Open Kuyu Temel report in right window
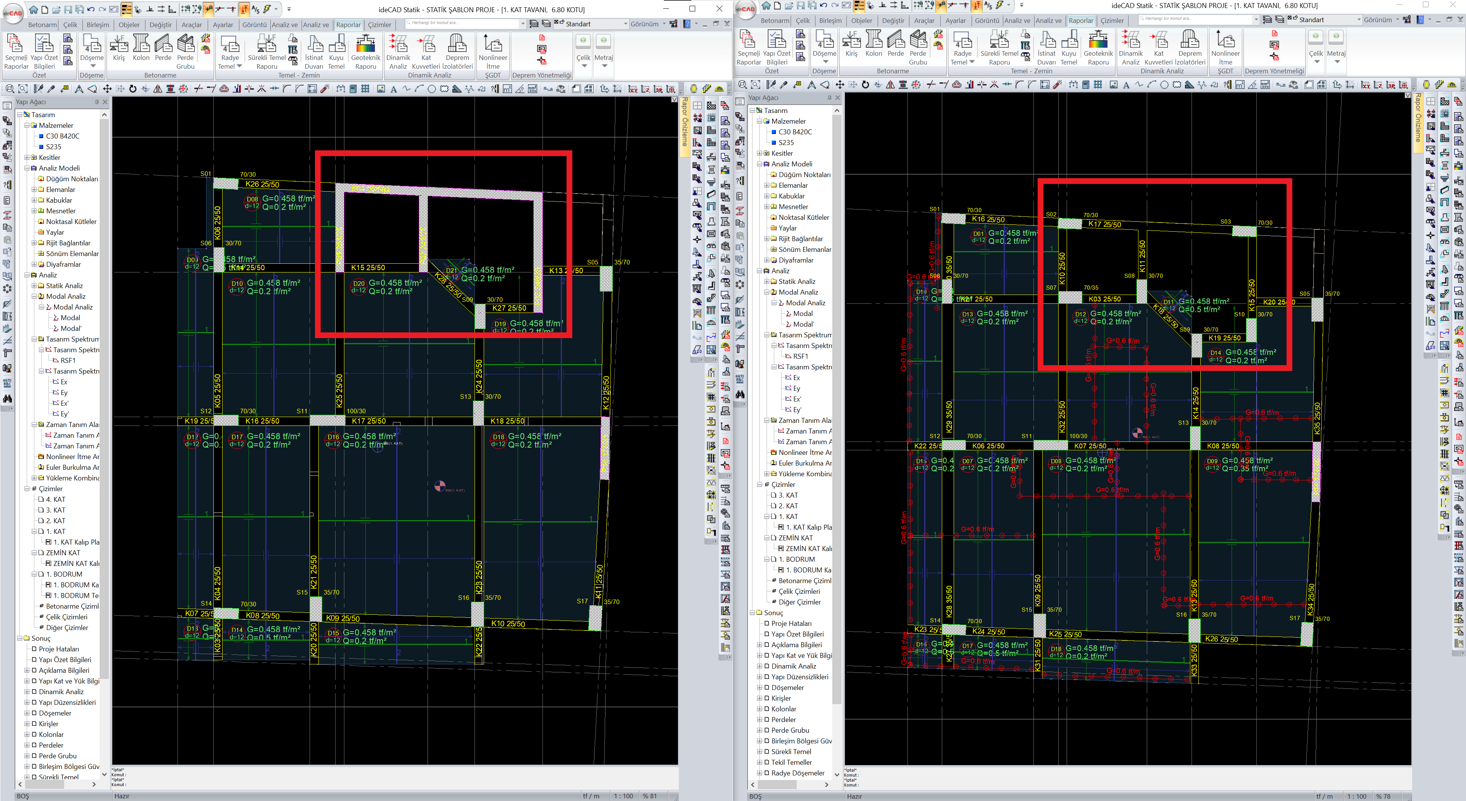This screenshot has width=1466, height=801. click(x=1069, y=48)
